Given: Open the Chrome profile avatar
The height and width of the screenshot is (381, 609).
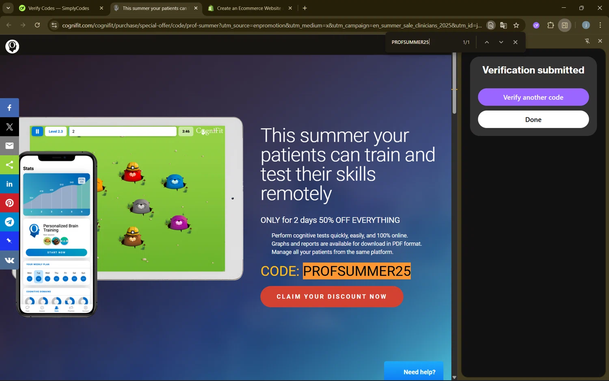Looking at the screenshot, I should (586, 25).
